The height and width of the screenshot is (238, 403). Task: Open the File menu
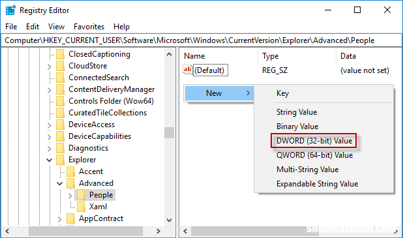11,27
